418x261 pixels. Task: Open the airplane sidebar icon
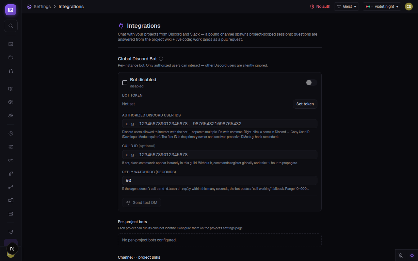point(11,147)
